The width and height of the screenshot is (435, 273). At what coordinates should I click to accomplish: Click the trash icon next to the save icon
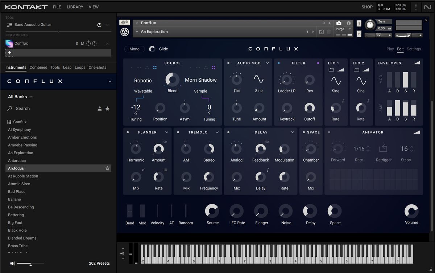[328, 32]
